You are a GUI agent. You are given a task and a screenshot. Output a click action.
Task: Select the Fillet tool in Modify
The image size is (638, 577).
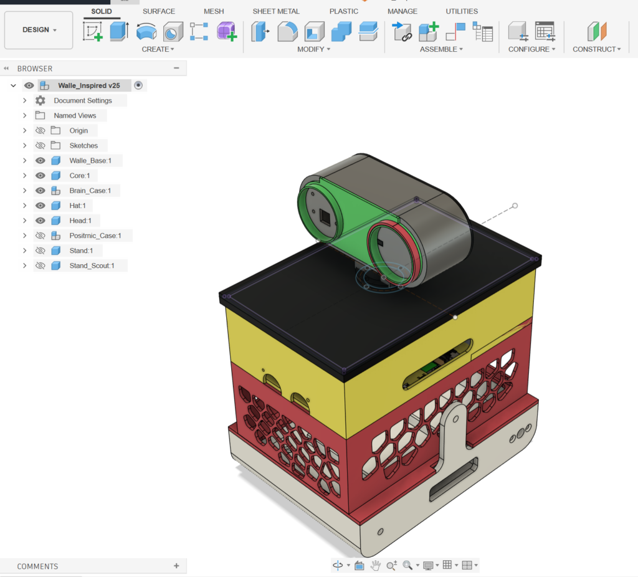287,31
